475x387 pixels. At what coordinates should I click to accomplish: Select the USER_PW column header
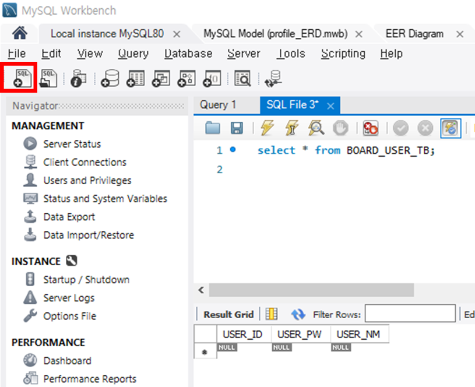301,335
